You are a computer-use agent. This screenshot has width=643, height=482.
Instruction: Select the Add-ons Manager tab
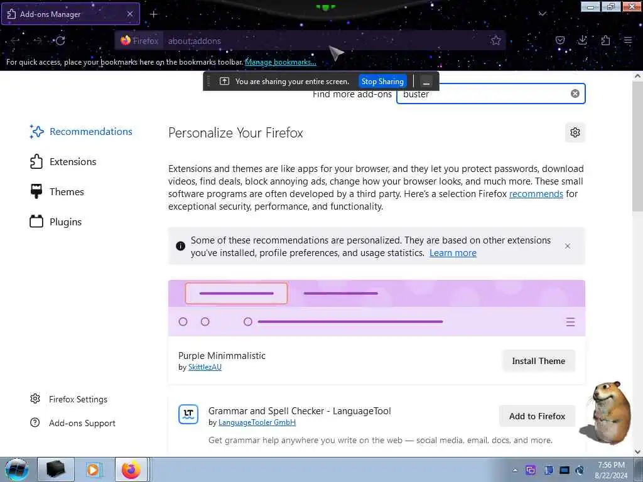[x=70, y=14]
